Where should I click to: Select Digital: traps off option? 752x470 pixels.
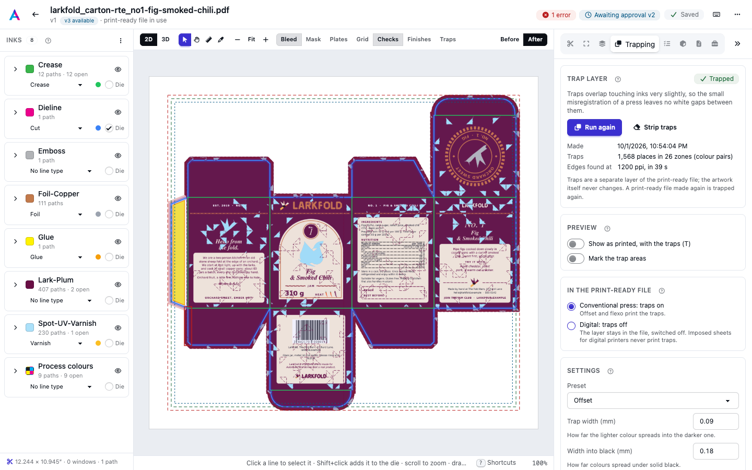pos(571,326)
